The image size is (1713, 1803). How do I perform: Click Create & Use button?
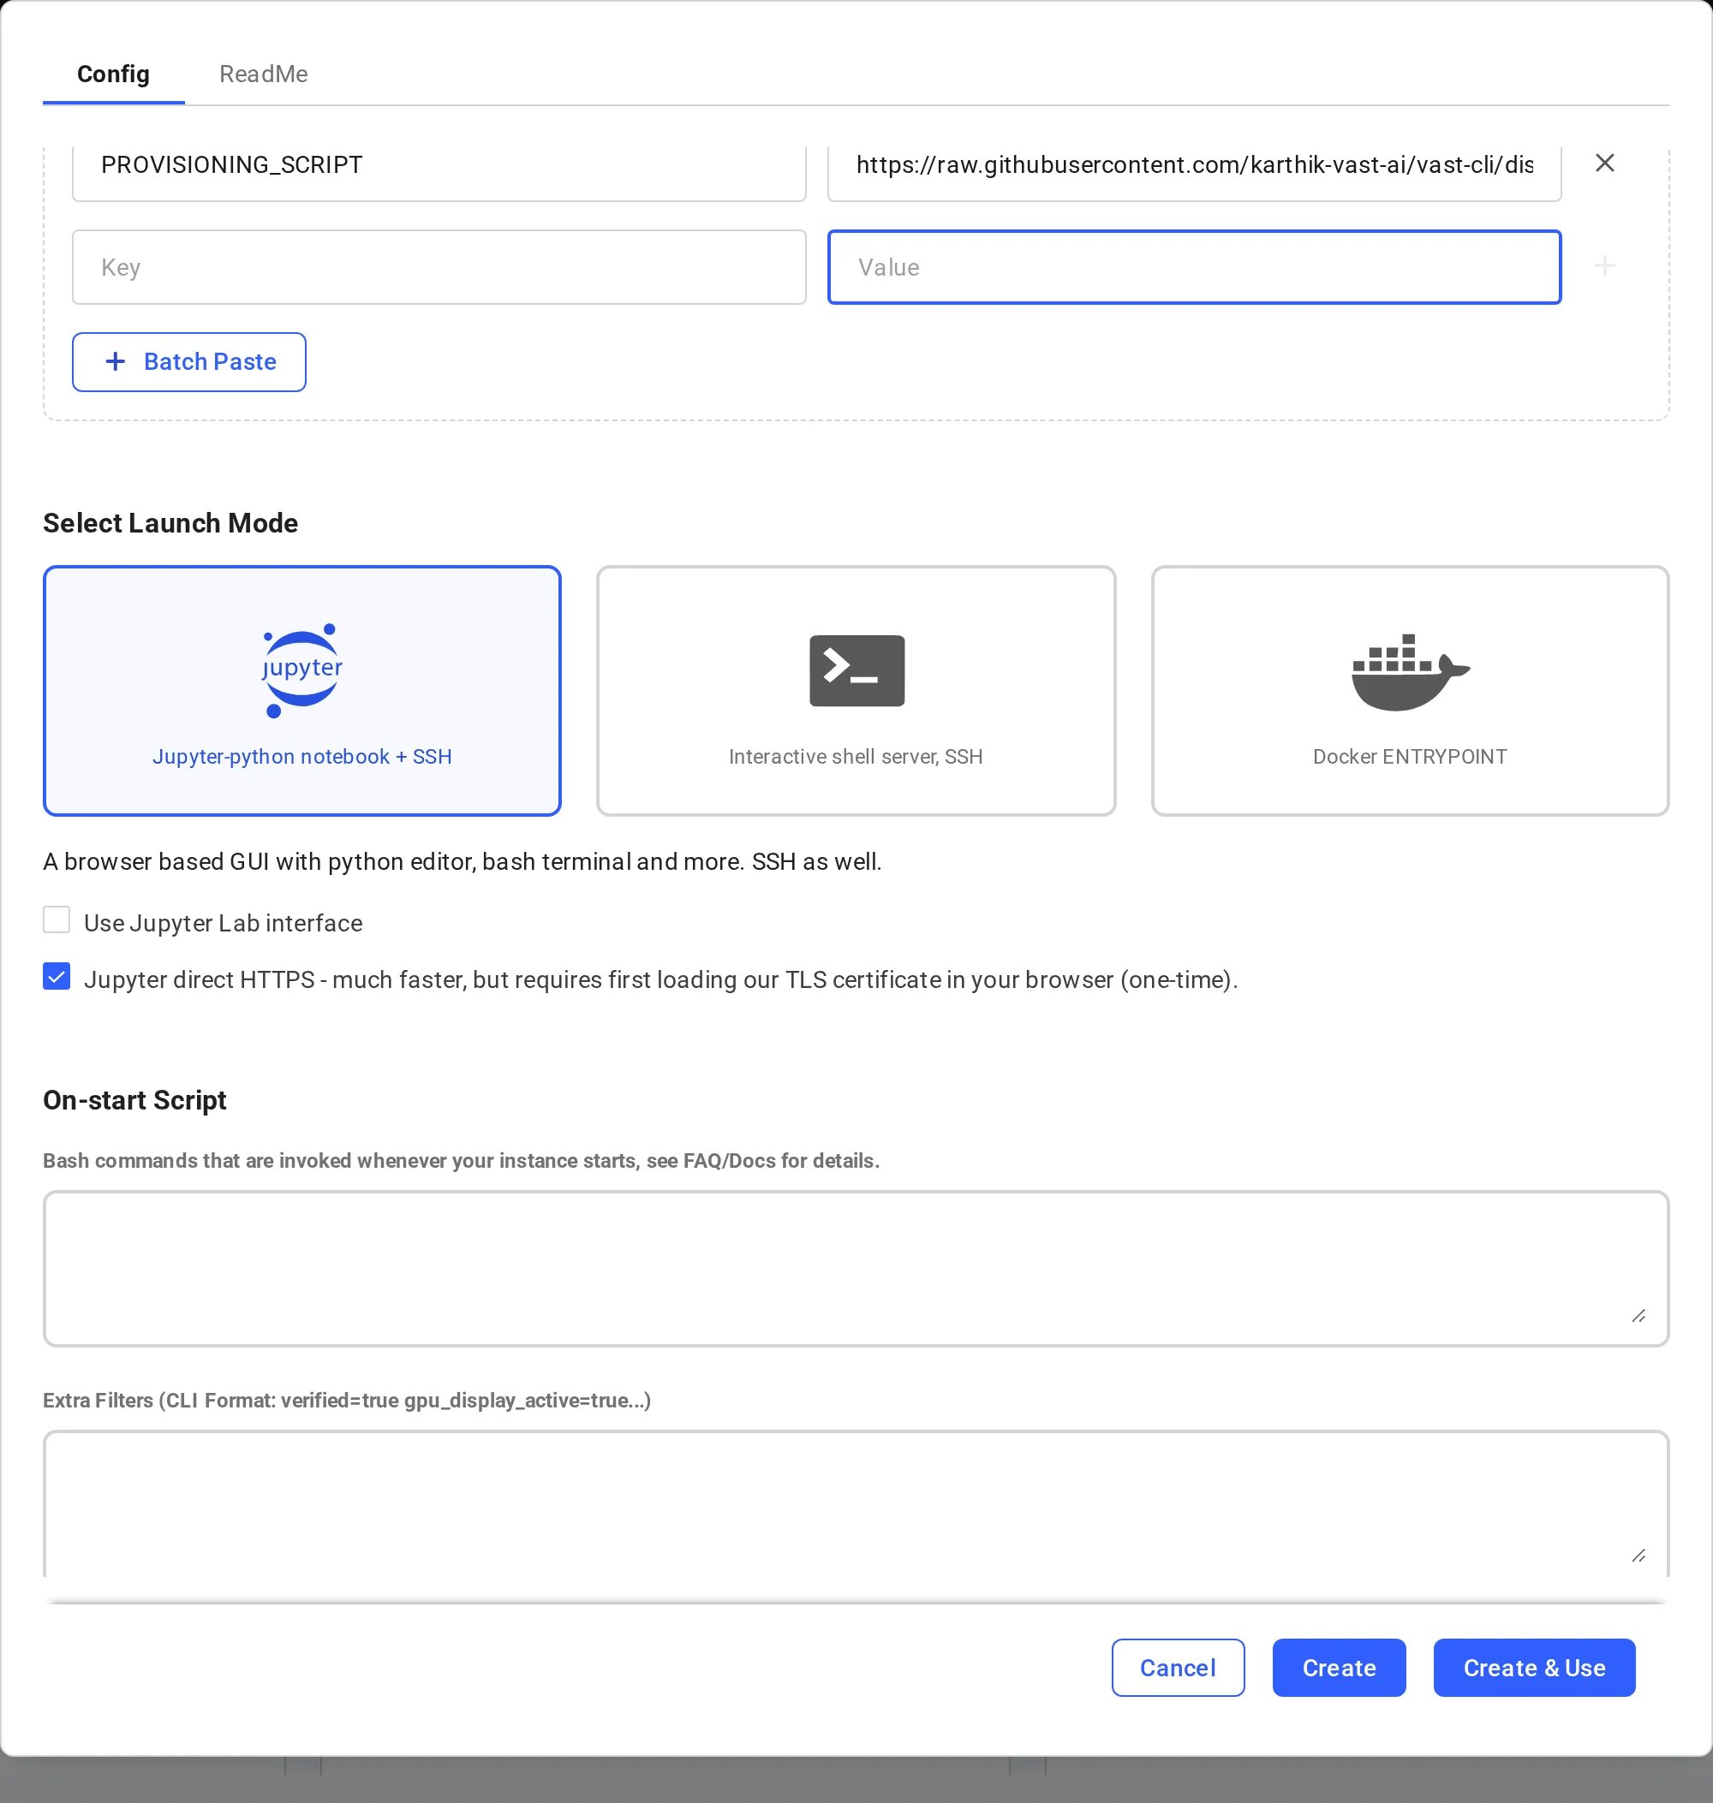pyautogui.click(x=1534, y=1668)
